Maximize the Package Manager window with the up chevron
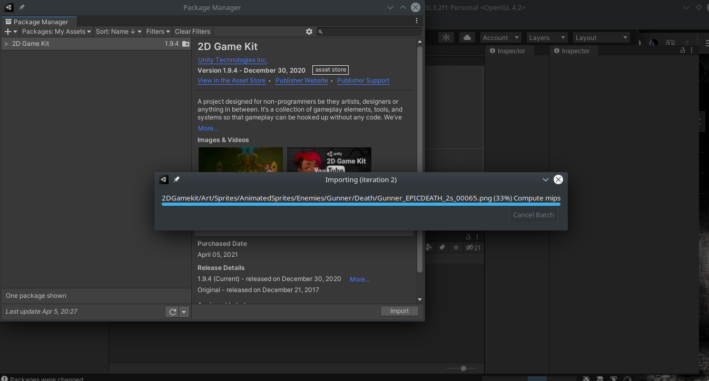Screen dimensions: 709x381 pyautogui.click(x=403, y=7)
